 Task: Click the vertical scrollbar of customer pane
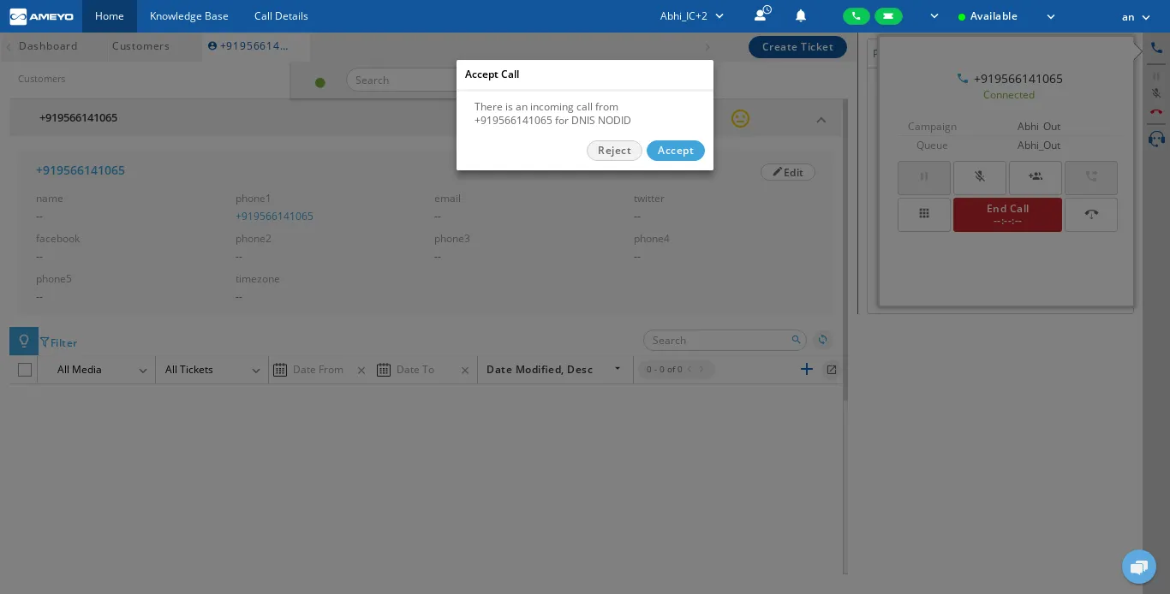pyautogui.click(x=845, y=248)
